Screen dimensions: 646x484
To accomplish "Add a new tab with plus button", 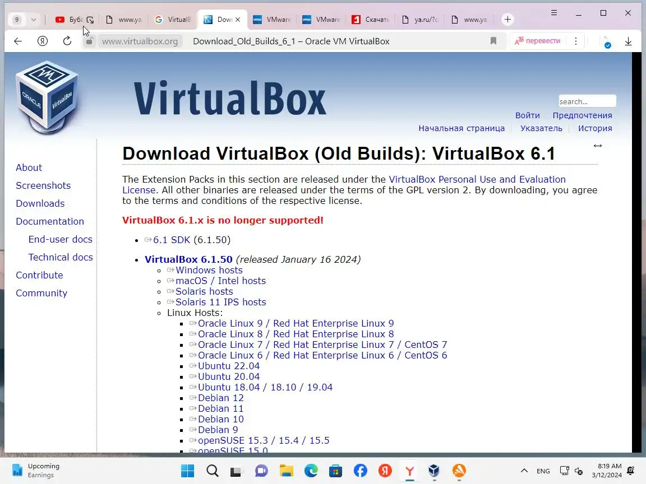I will click(x=507, y=20).
